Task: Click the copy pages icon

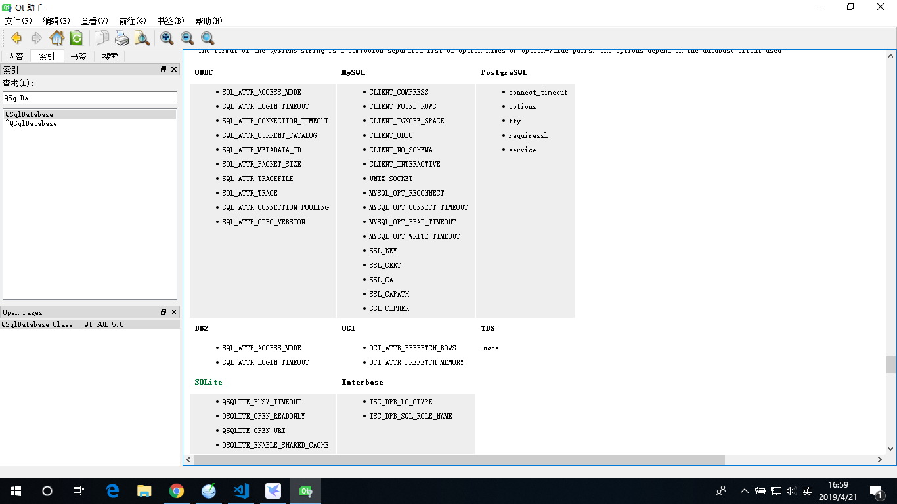Action: point(101,38)
